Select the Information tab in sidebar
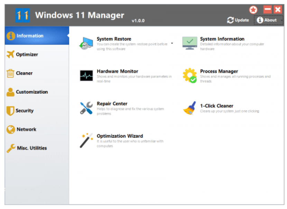 pyautogui.click(x=30, y=36)
